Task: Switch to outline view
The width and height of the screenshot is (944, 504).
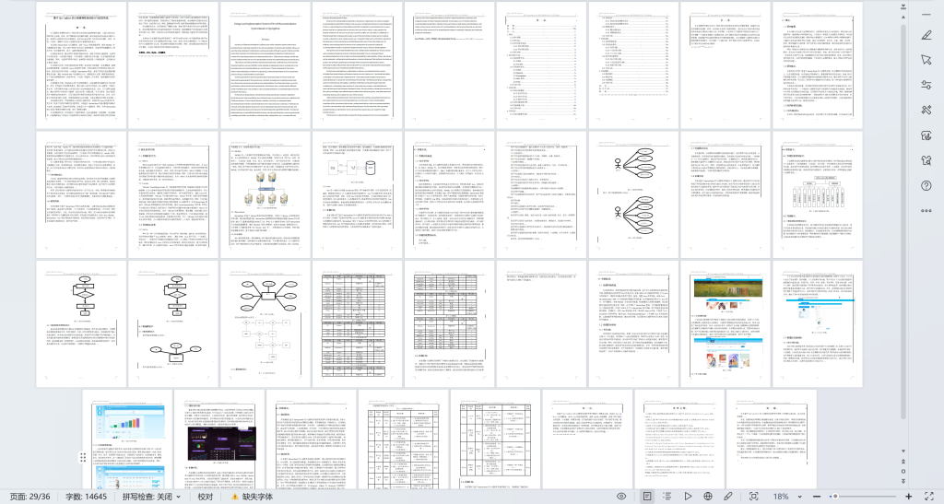Action: (x=667, y=497)
